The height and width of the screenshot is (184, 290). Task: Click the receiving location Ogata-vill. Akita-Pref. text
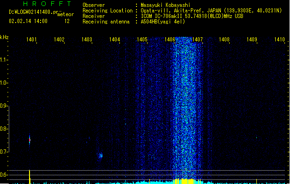(x=173, y=11)
